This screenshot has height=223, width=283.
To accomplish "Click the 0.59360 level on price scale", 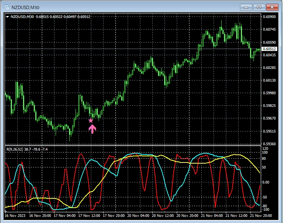I will point(270,144).
